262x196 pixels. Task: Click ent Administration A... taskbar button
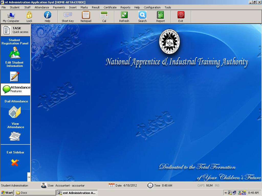pyautogui.click(x=77, y=193)
